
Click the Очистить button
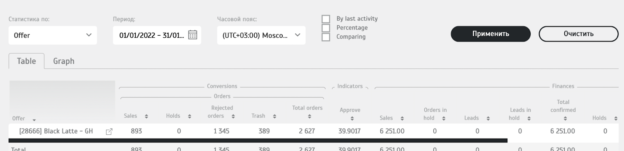578,34
